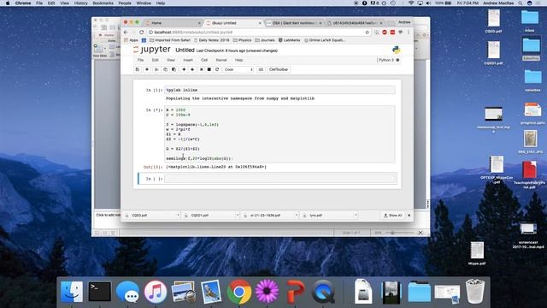
Task: Open the Apps bookmark shortcut
Action: tap(131, 40)
